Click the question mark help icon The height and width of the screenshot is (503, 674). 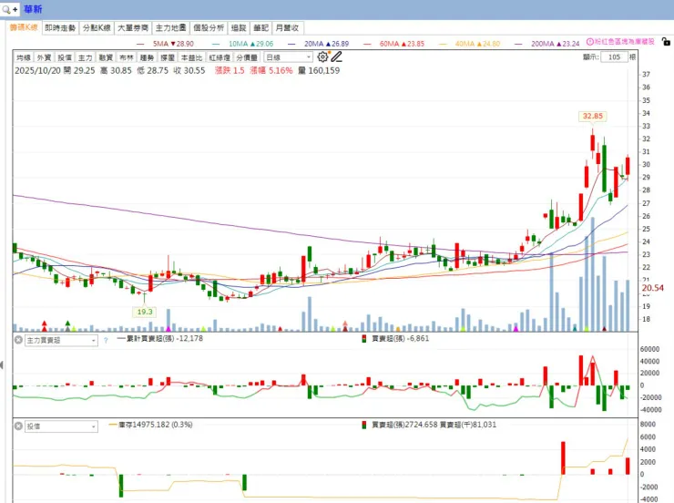click(106, 341)
